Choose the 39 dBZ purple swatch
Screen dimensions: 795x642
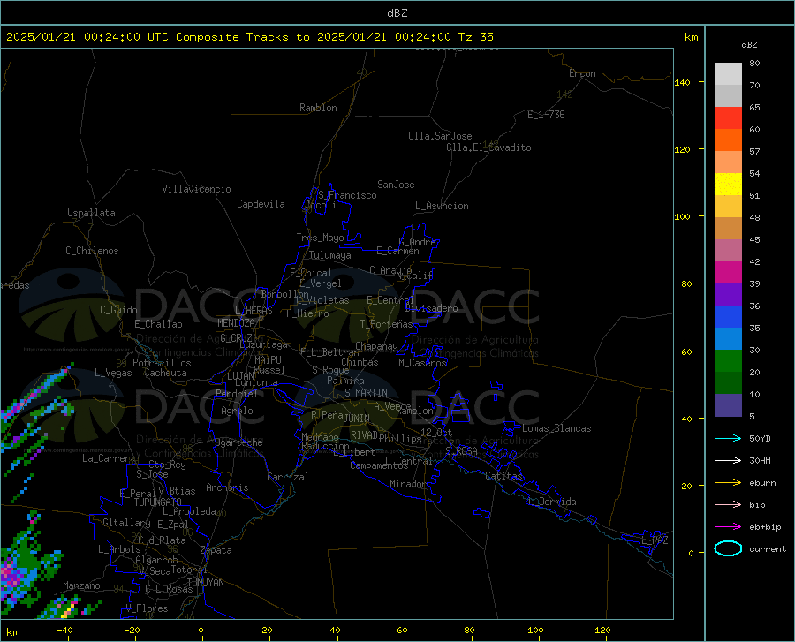click(728, 295)
